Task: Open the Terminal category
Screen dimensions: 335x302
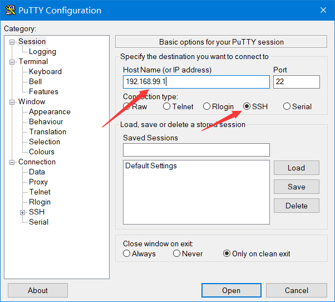Action: tap(33, 62)
